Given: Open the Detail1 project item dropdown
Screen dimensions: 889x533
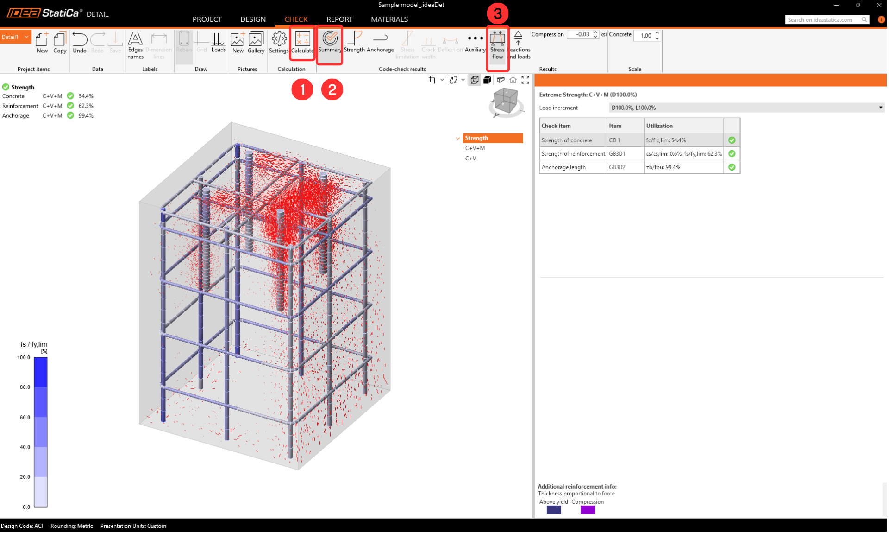Looking at the screenshot, I should (x=26, y=37).
